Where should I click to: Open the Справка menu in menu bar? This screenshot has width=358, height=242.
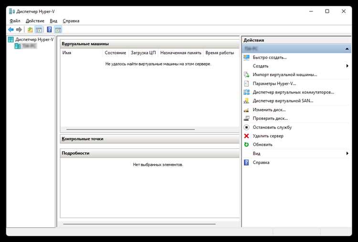[x=71, y=21]
